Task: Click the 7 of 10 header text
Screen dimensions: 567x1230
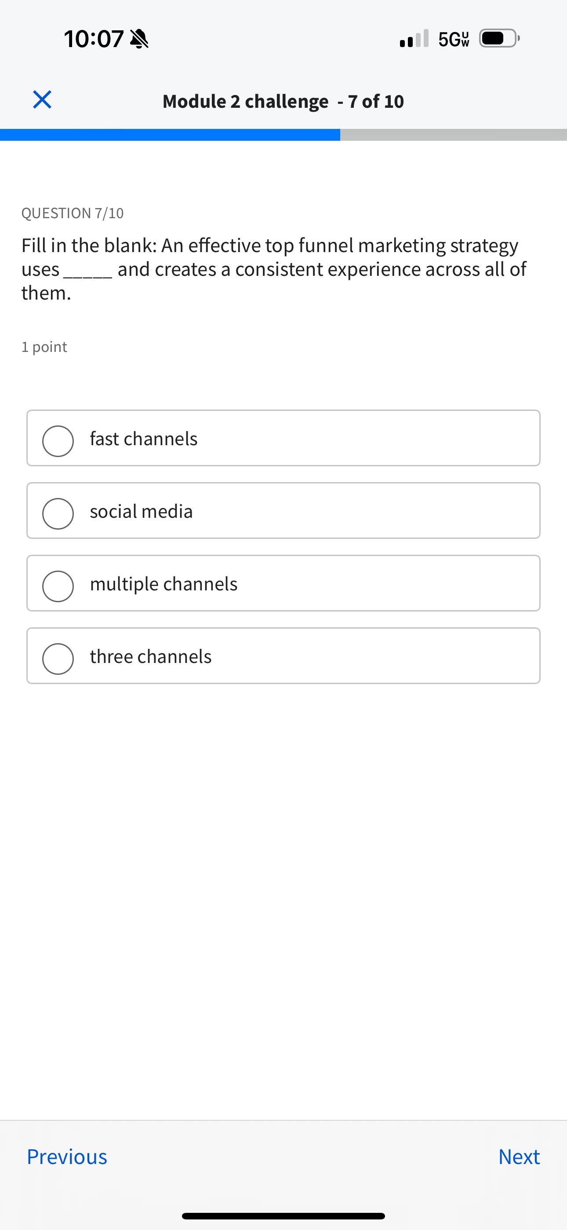Action: click(371, 101)
